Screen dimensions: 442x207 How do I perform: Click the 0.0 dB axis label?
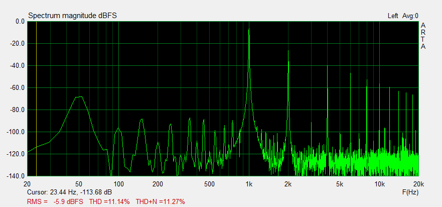point(20,22)
